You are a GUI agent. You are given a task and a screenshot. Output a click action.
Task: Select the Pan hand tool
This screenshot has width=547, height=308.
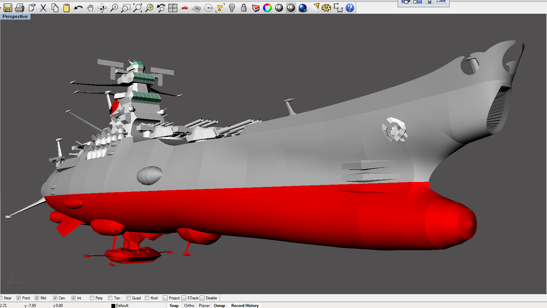pos(90,8)
